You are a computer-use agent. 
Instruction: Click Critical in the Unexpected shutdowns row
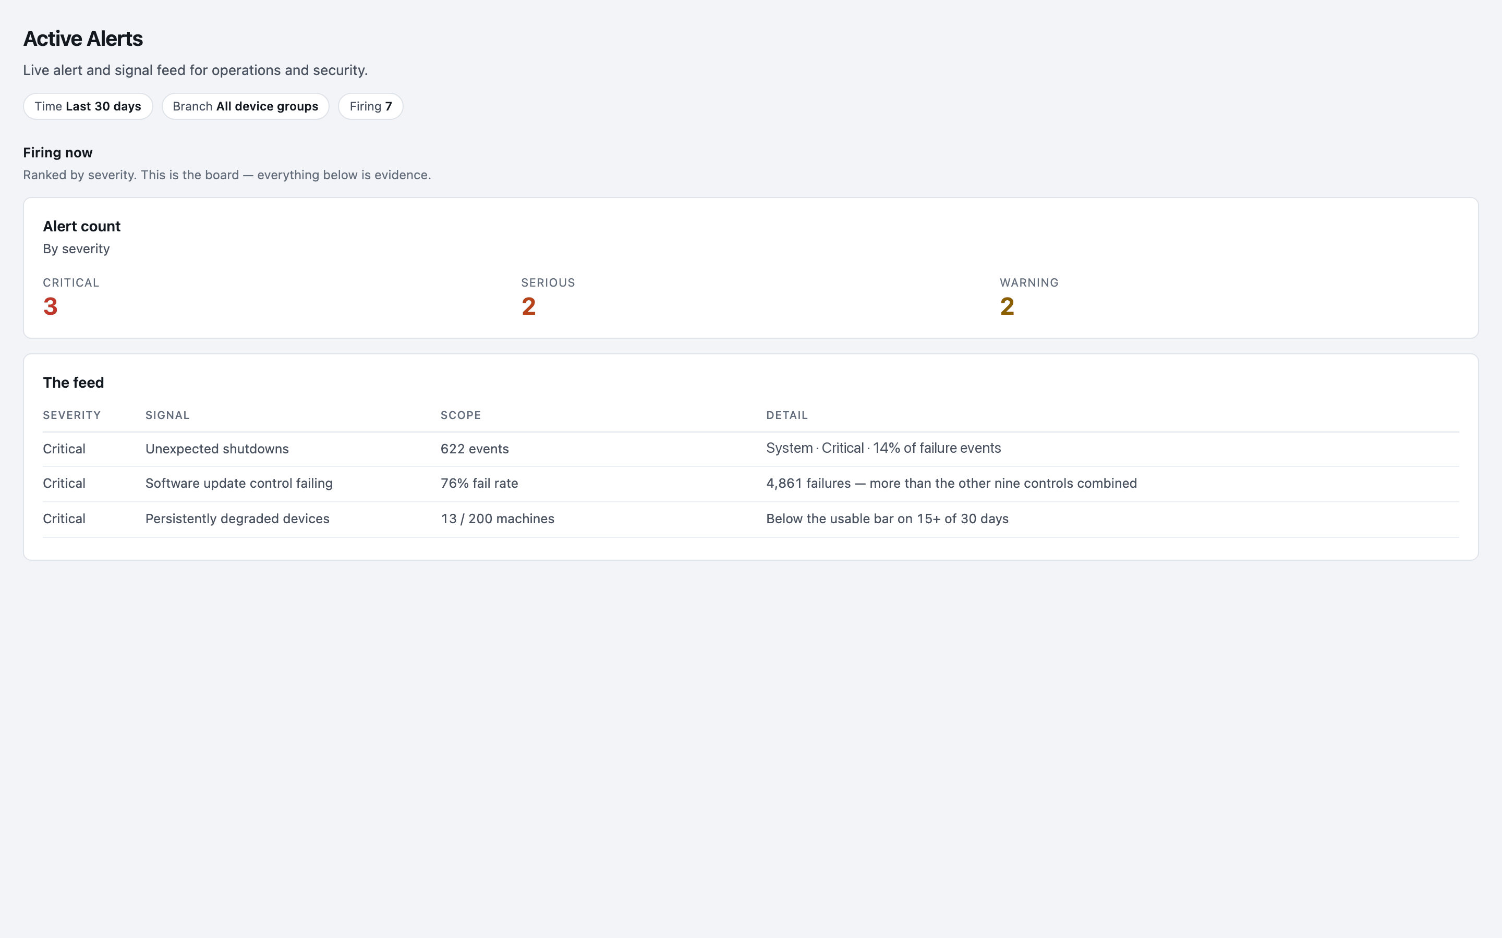coord(64,449)
